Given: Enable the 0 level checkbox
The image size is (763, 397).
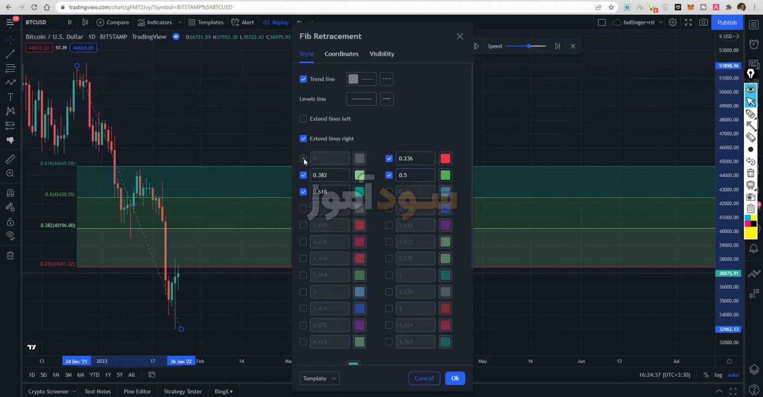Looking at the screenshot, I should click(303, 158).
